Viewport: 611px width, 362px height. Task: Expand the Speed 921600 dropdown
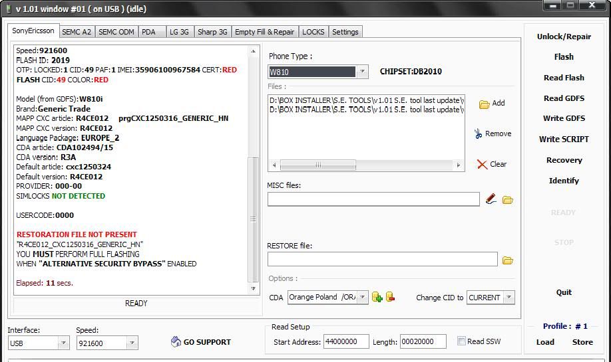coord(132,343)
